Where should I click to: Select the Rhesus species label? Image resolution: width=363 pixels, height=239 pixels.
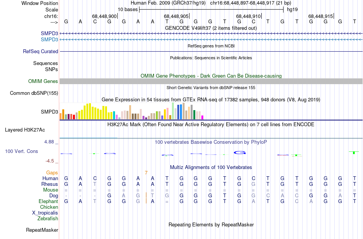pos(50,184)
